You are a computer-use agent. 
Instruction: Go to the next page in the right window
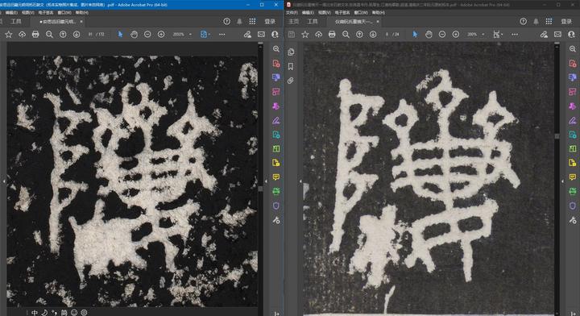click(x=373, y=35)
